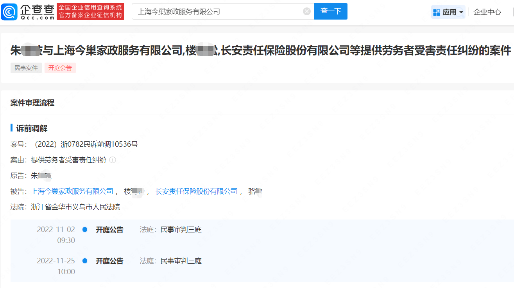This screenshot has width=514, height=288.
Task: Click the Qcc.com logo icon
Action: pyautogui.click(x=9, y=12)
